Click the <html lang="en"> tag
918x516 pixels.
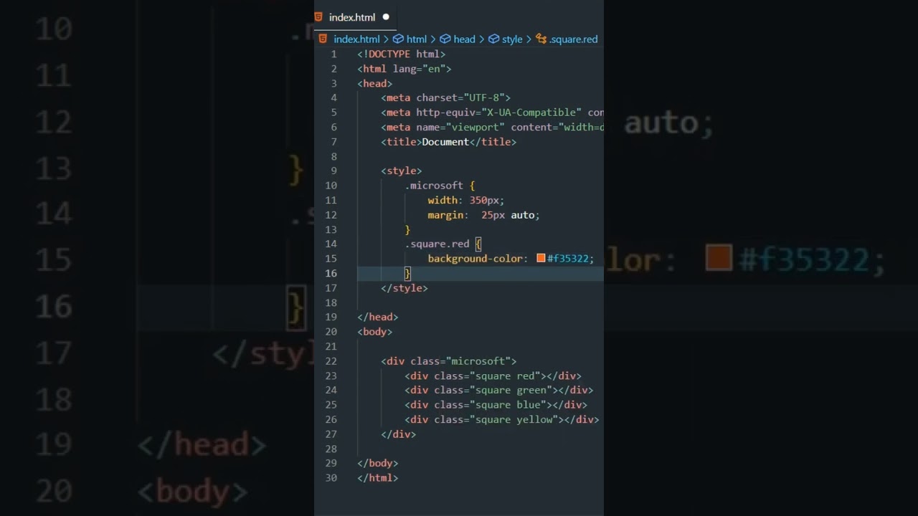pyautogui.click(x=404, y=69)
